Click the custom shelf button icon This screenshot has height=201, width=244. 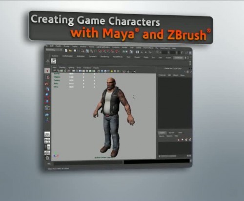[54, 61]
